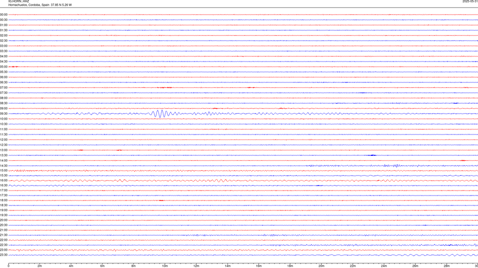Click the 10m axis tick label
Screen dimensions: 478x268
(165, 266)
